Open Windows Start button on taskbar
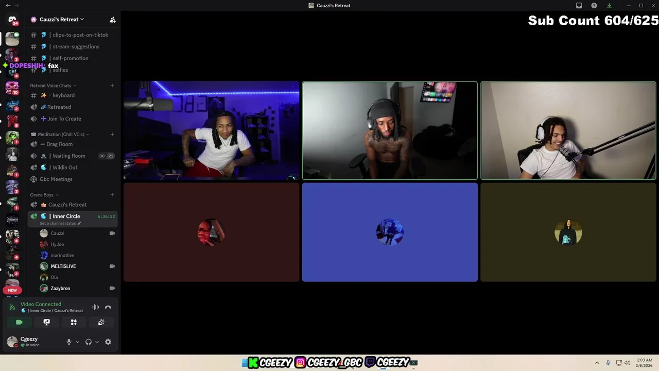This screenshot has height=371, width=659. pyautogui.click(x=245, y=363)
